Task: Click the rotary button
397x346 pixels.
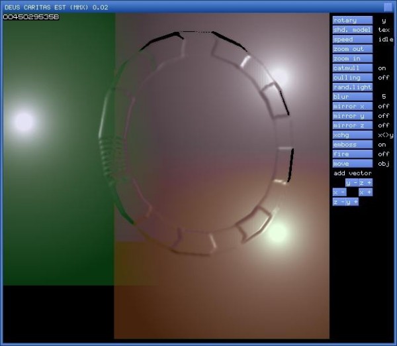Action: [x=352, y=20]
